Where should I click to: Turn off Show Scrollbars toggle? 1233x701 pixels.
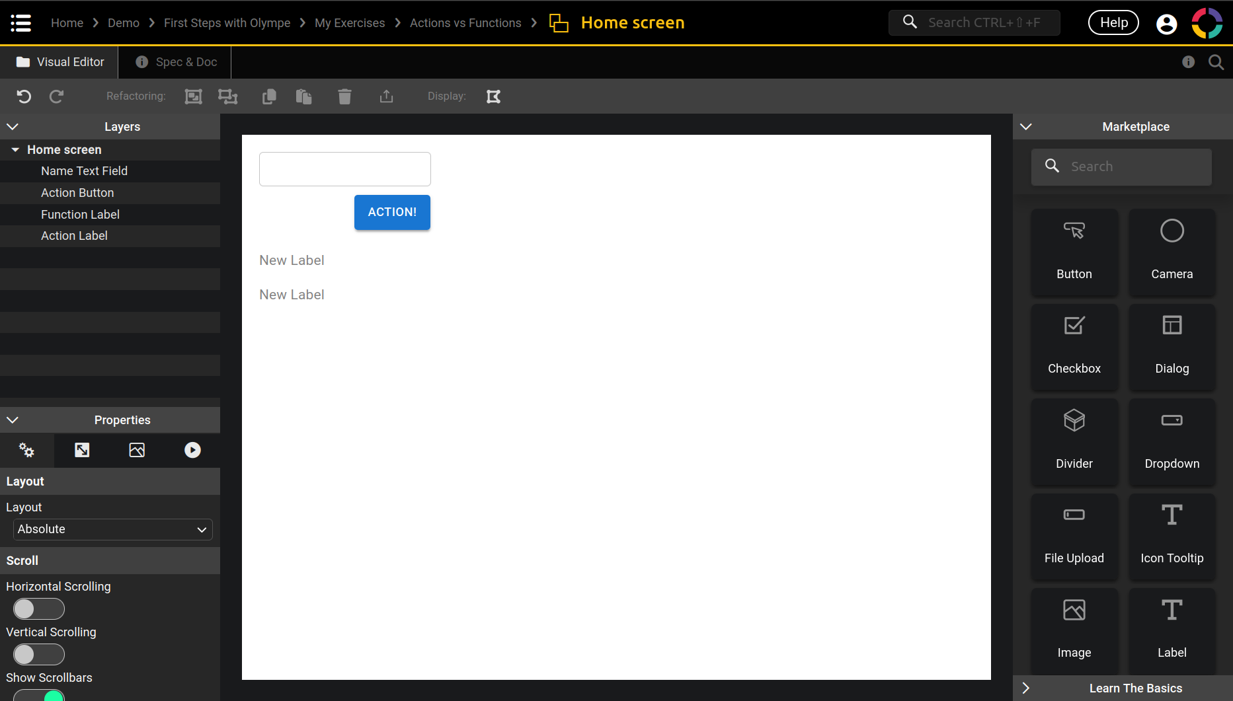tap(39, 695)
